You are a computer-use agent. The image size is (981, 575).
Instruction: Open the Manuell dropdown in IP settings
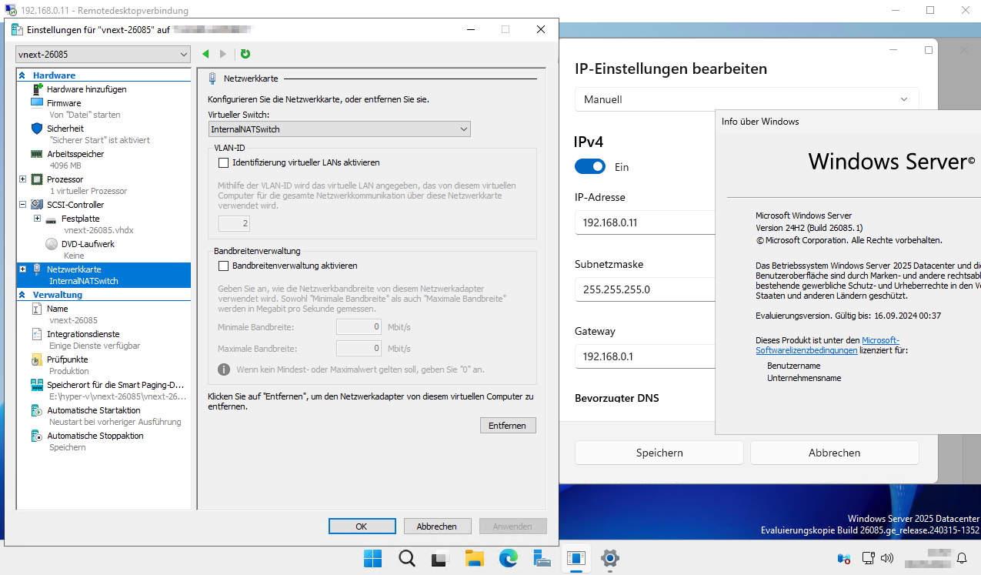point(746,99)
